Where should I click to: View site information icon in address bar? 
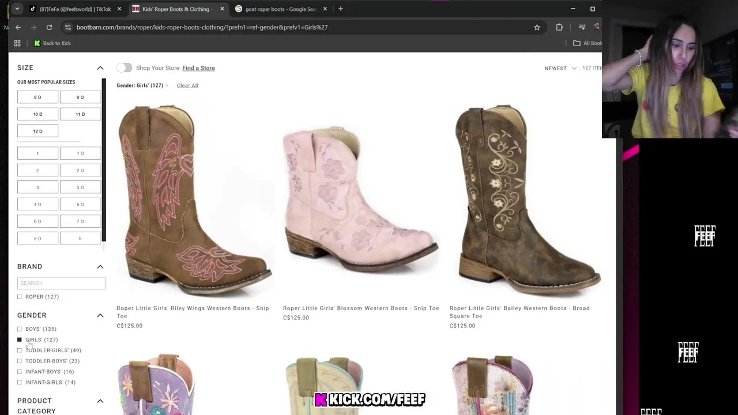pos(68,27)
